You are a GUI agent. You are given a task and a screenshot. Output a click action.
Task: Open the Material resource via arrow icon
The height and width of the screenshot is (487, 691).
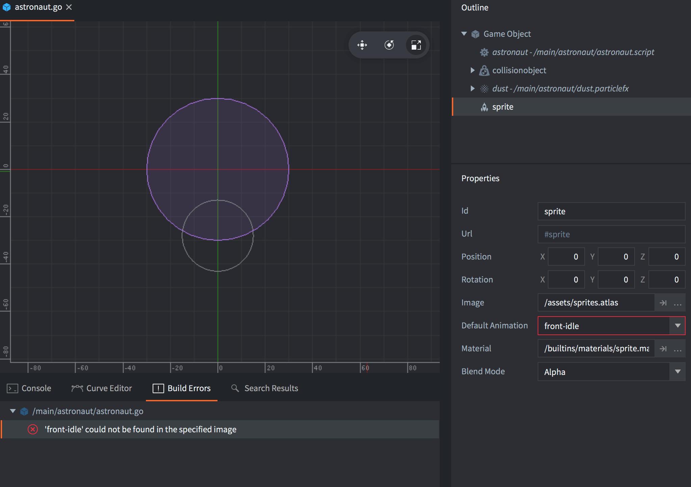click(x=663, y=349)
